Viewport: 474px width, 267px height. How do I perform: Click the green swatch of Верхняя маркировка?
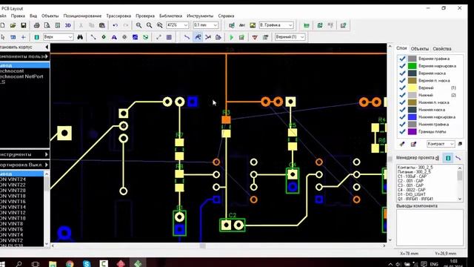pyautogui.click(x=413, y=66)
